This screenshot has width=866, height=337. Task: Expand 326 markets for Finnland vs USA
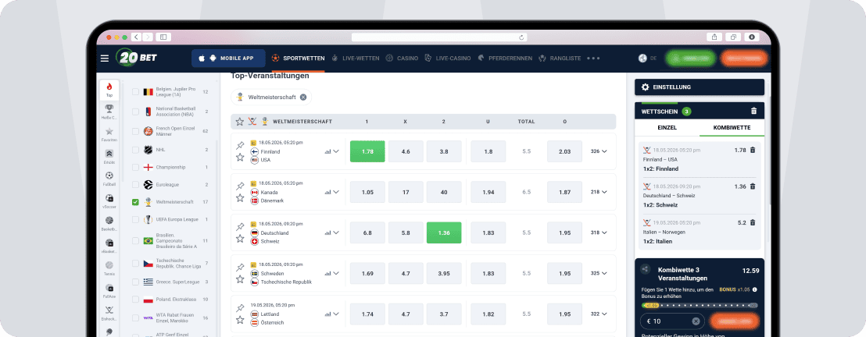click(x=599, y=151)
